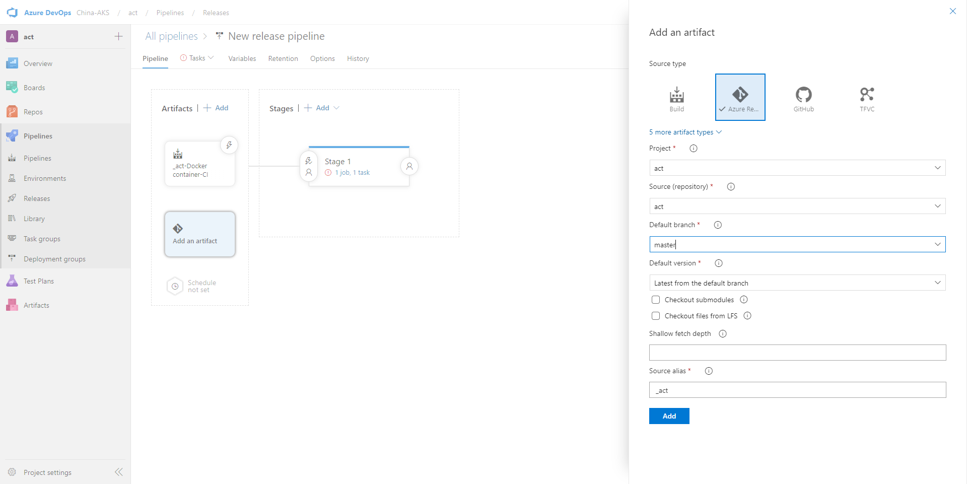The height and width of the screenshot is (484, 967).
Task: Show info for Checkout submodules
Action: tap(744, 300)
